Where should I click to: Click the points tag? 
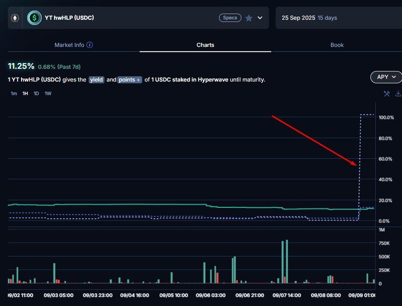click(x=129, y=80)
